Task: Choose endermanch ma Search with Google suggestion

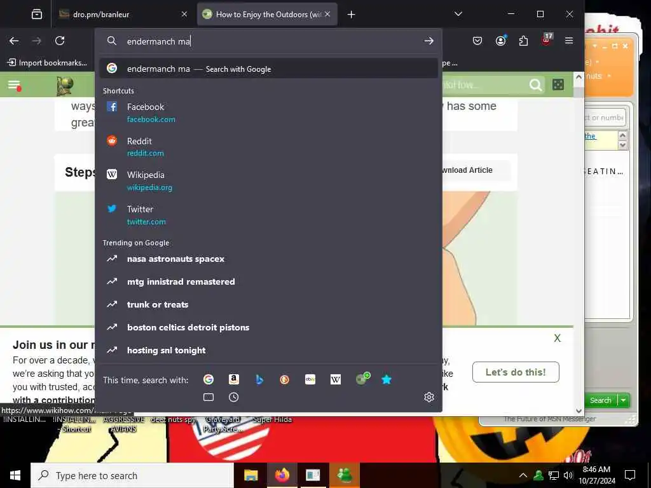Action: [x=269, y=69]
